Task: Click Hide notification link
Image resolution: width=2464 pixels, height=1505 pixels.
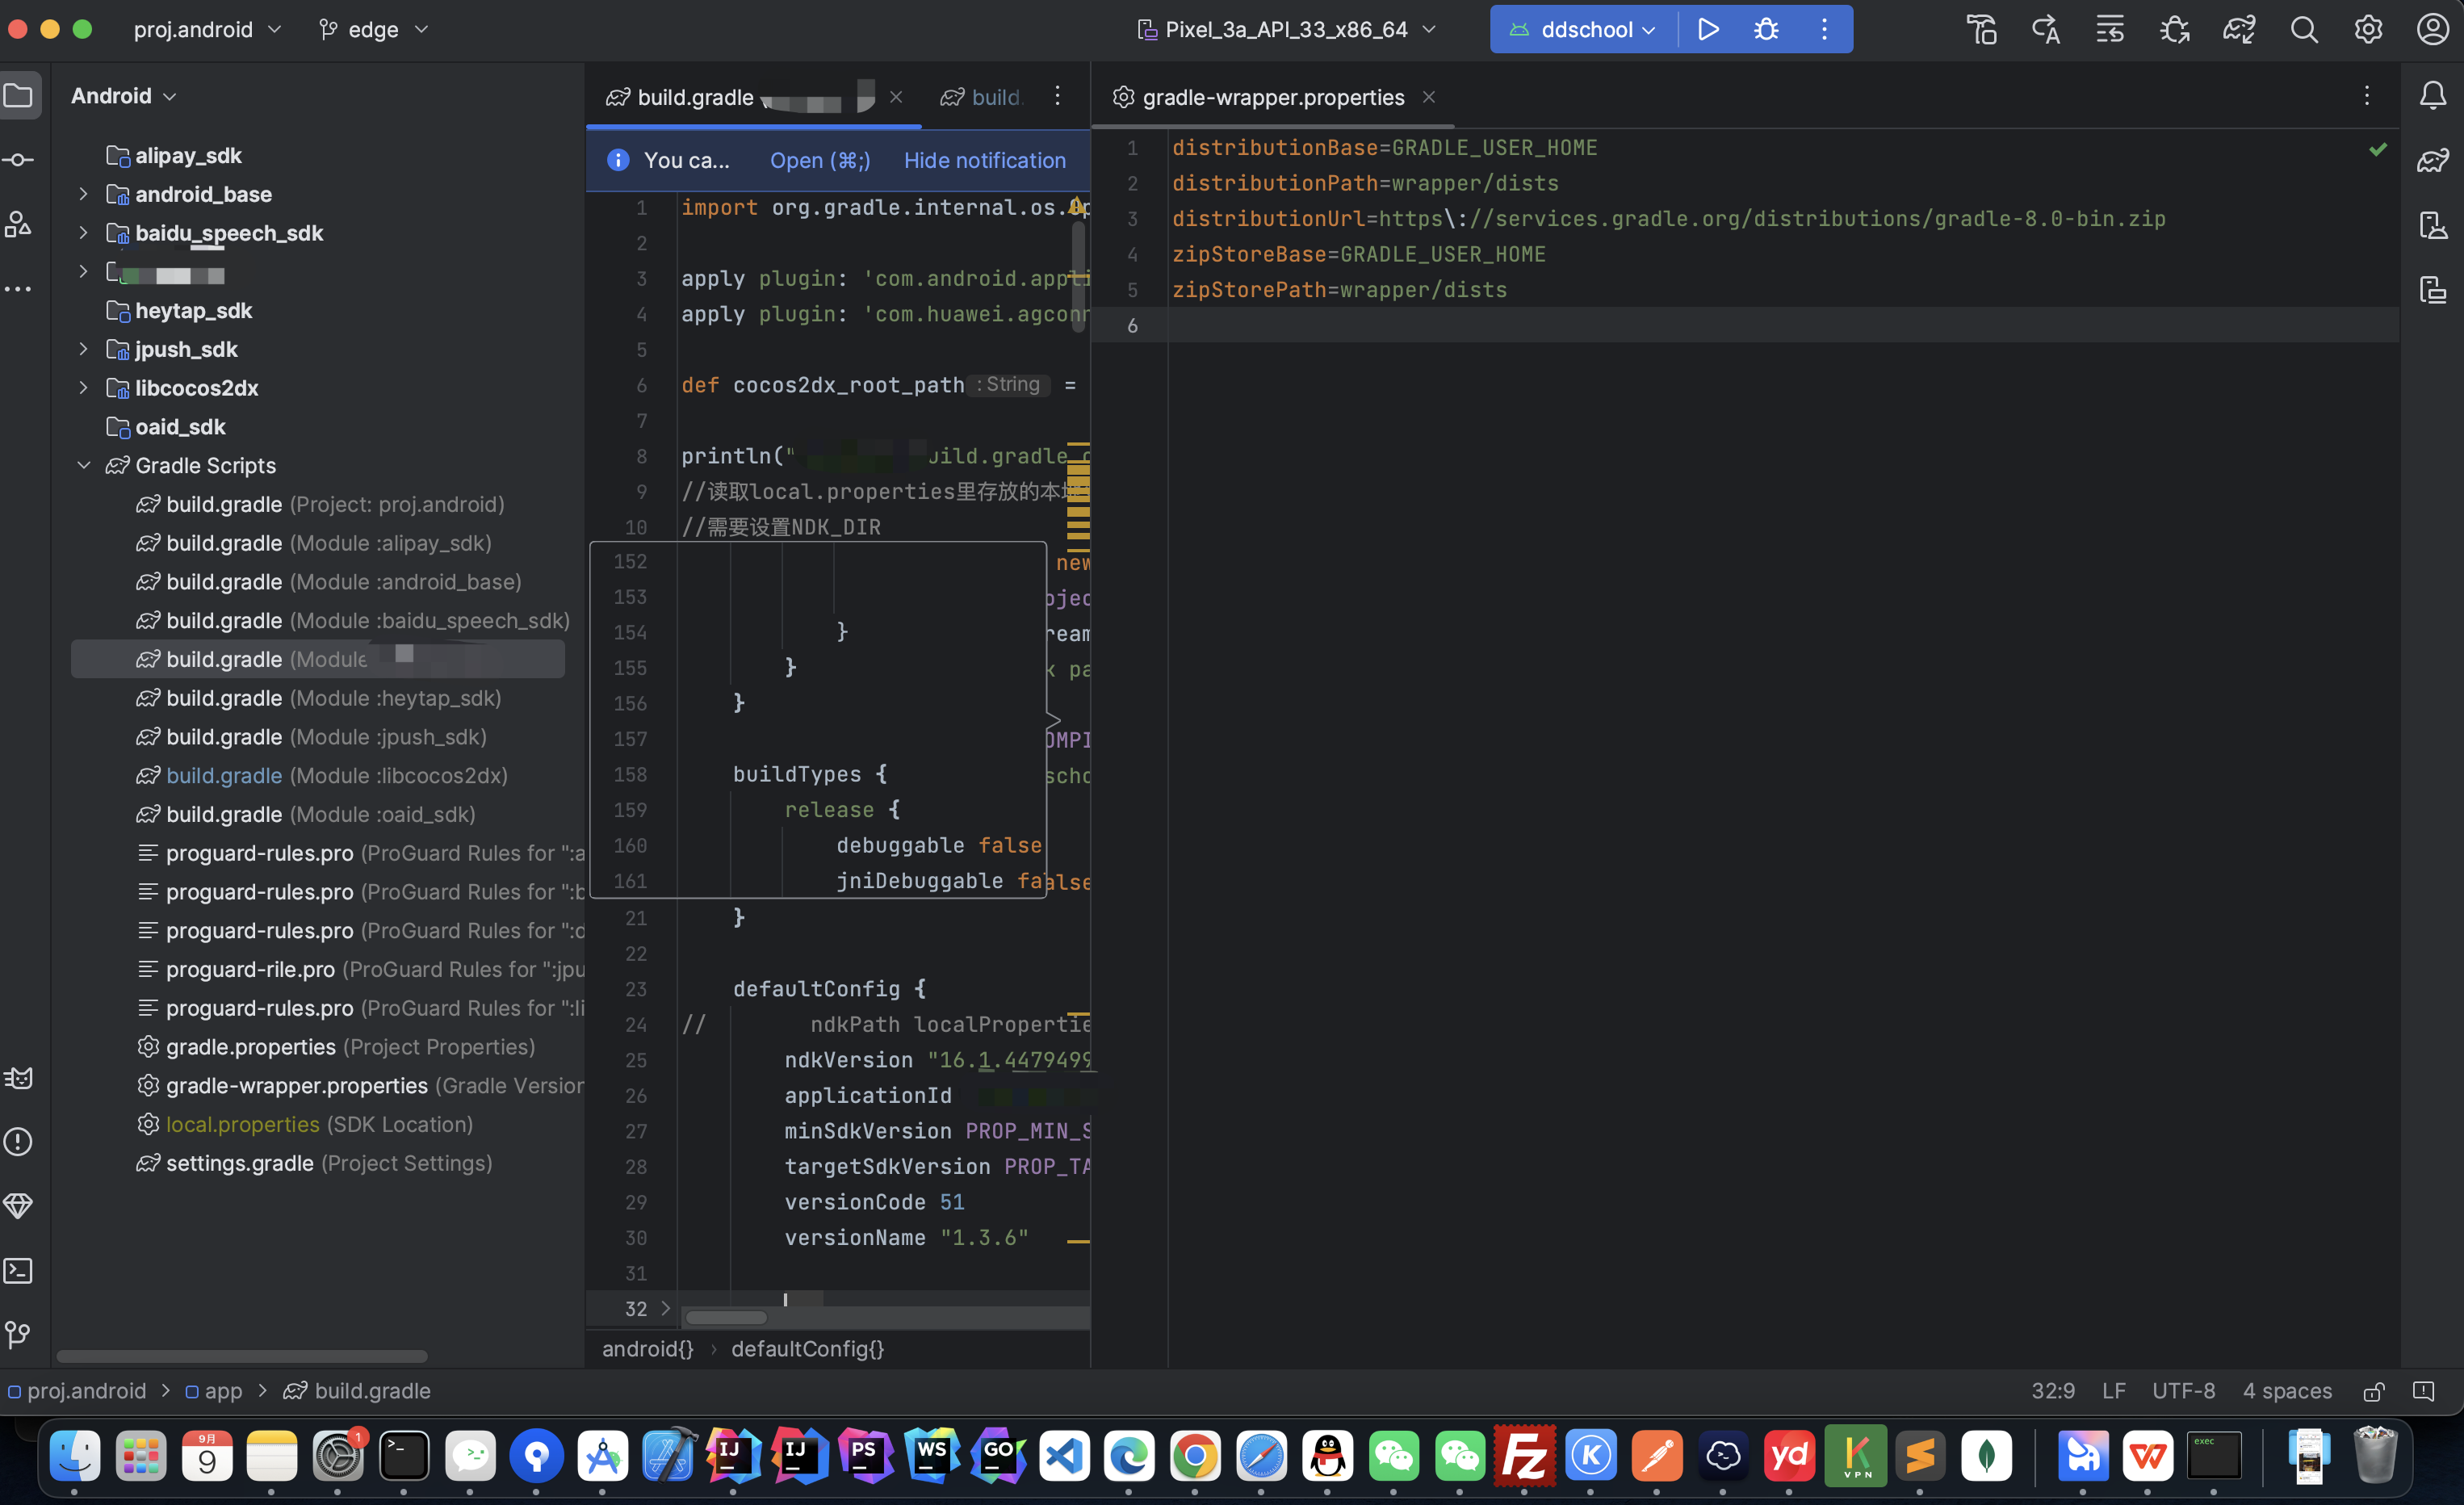Action: [x=984, y=160]
